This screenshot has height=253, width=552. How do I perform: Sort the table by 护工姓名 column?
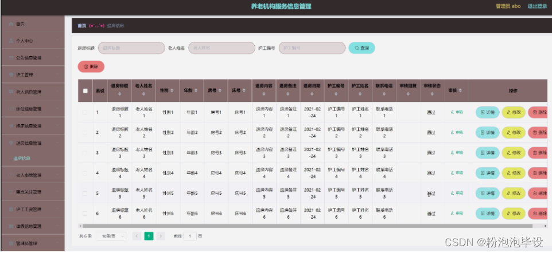tap(360, 94)
